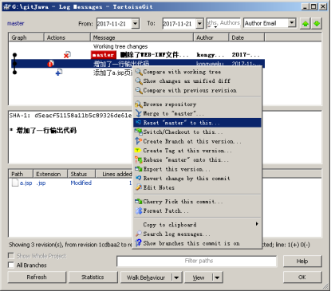Screen dimensions: 331x291
Task: Click the Show branches question mark icon
Action: (139, 243)
